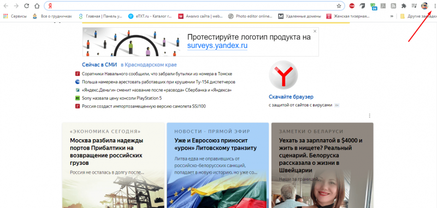Switch to the в Краснодарском крае tab
Image resolution: width=437 pixels, height=208 pixels.
coord(149,65)
